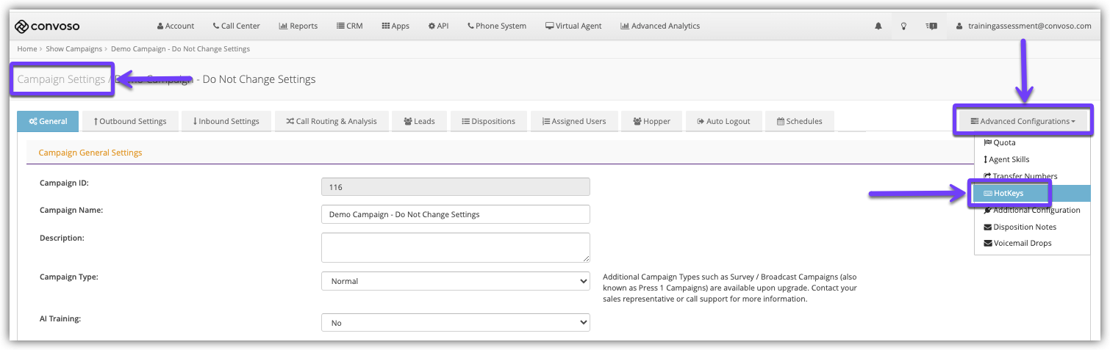Open the Phone System menu
Image resolution: width=1110 pixels, height=350 pixels.
[497, 26]
